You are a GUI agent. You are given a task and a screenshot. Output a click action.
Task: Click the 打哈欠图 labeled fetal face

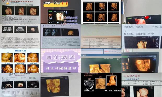tap(20, 58)
